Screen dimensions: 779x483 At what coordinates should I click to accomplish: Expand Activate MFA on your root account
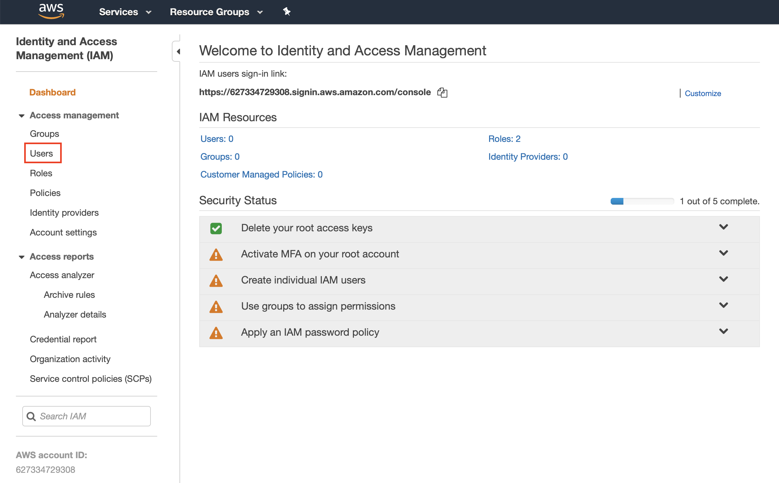tap(723, 253)
